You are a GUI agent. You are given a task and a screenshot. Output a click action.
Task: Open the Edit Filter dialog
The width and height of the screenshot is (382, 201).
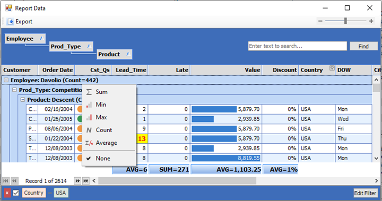tap(366, 193)
